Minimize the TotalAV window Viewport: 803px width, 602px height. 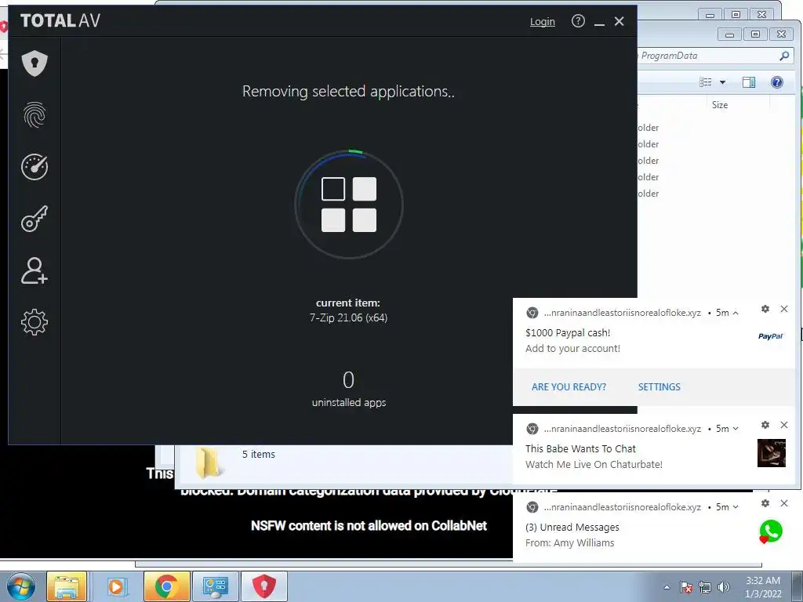click(599, 23)
